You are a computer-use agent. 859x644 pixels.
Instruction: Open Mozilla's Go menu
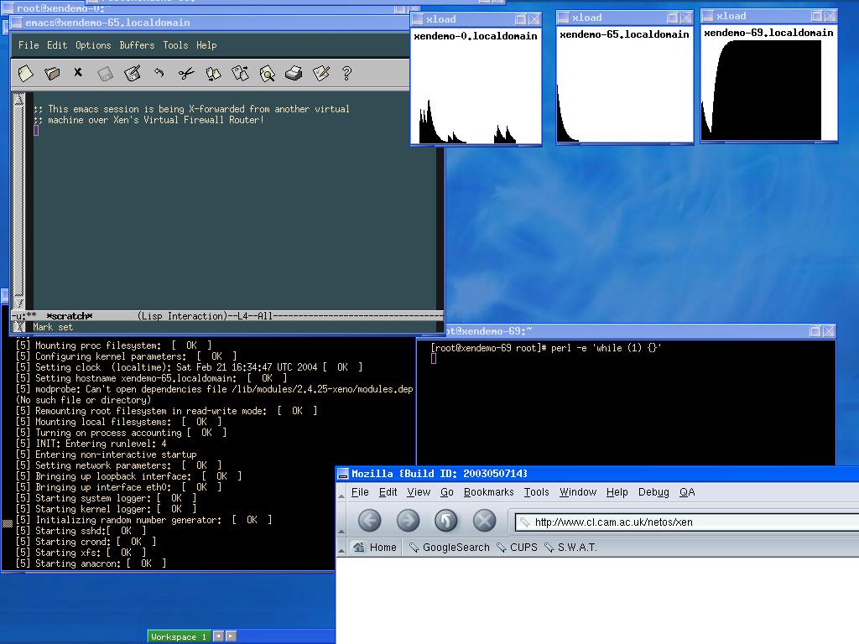click(x=447, y=491)
